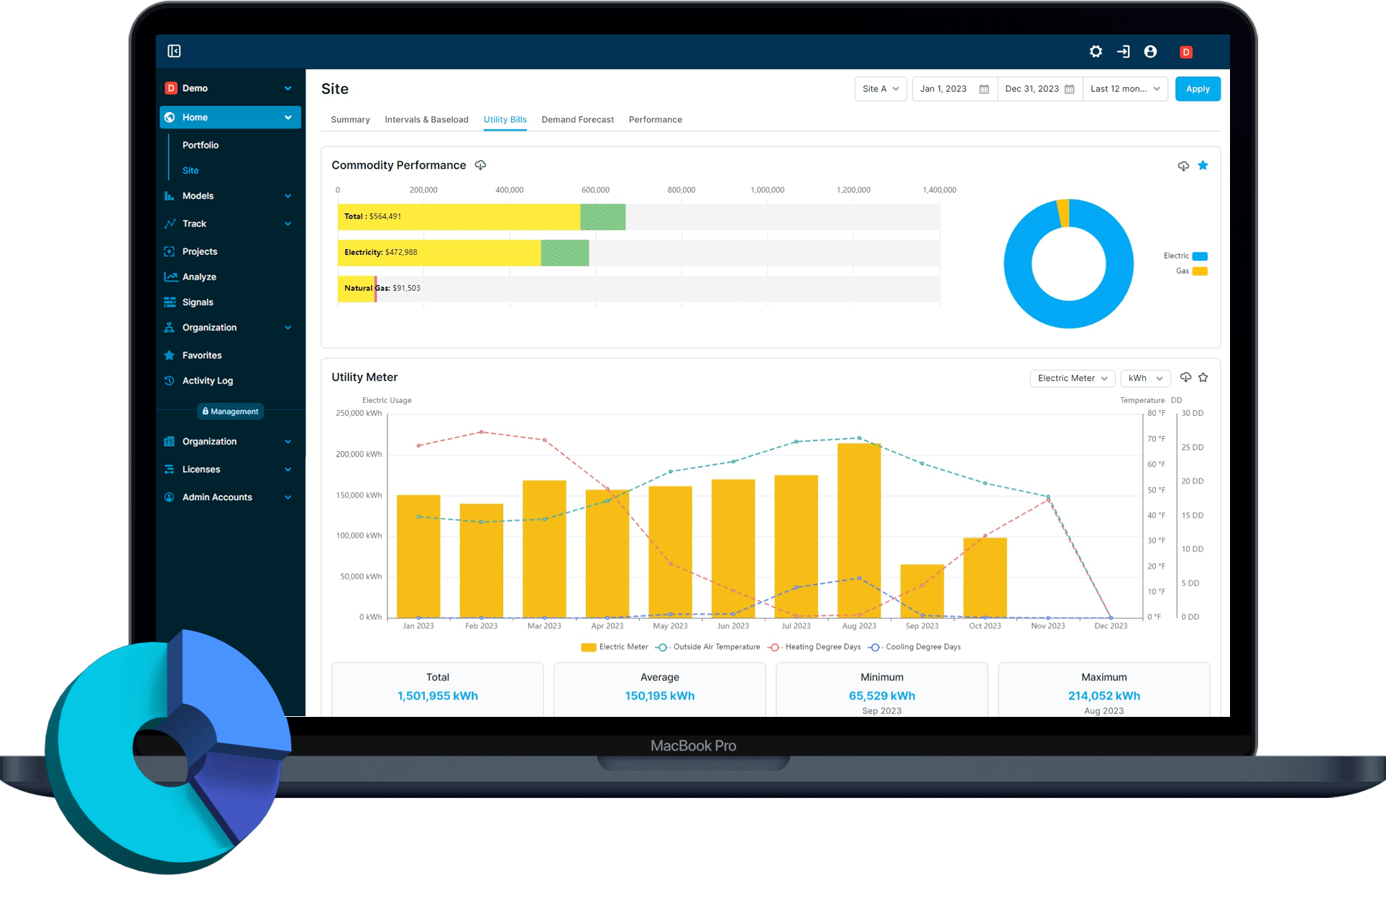1386x918 pixels.
Task: Open the Last 12 months range dropdown
Action: coord(1125,89)
